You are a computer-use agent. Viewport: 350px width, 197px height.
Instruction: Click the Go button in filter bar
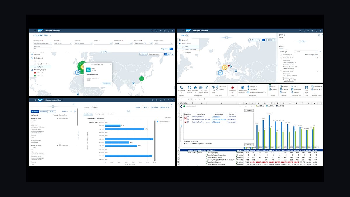pyautogui.click(x=171, y=49)
